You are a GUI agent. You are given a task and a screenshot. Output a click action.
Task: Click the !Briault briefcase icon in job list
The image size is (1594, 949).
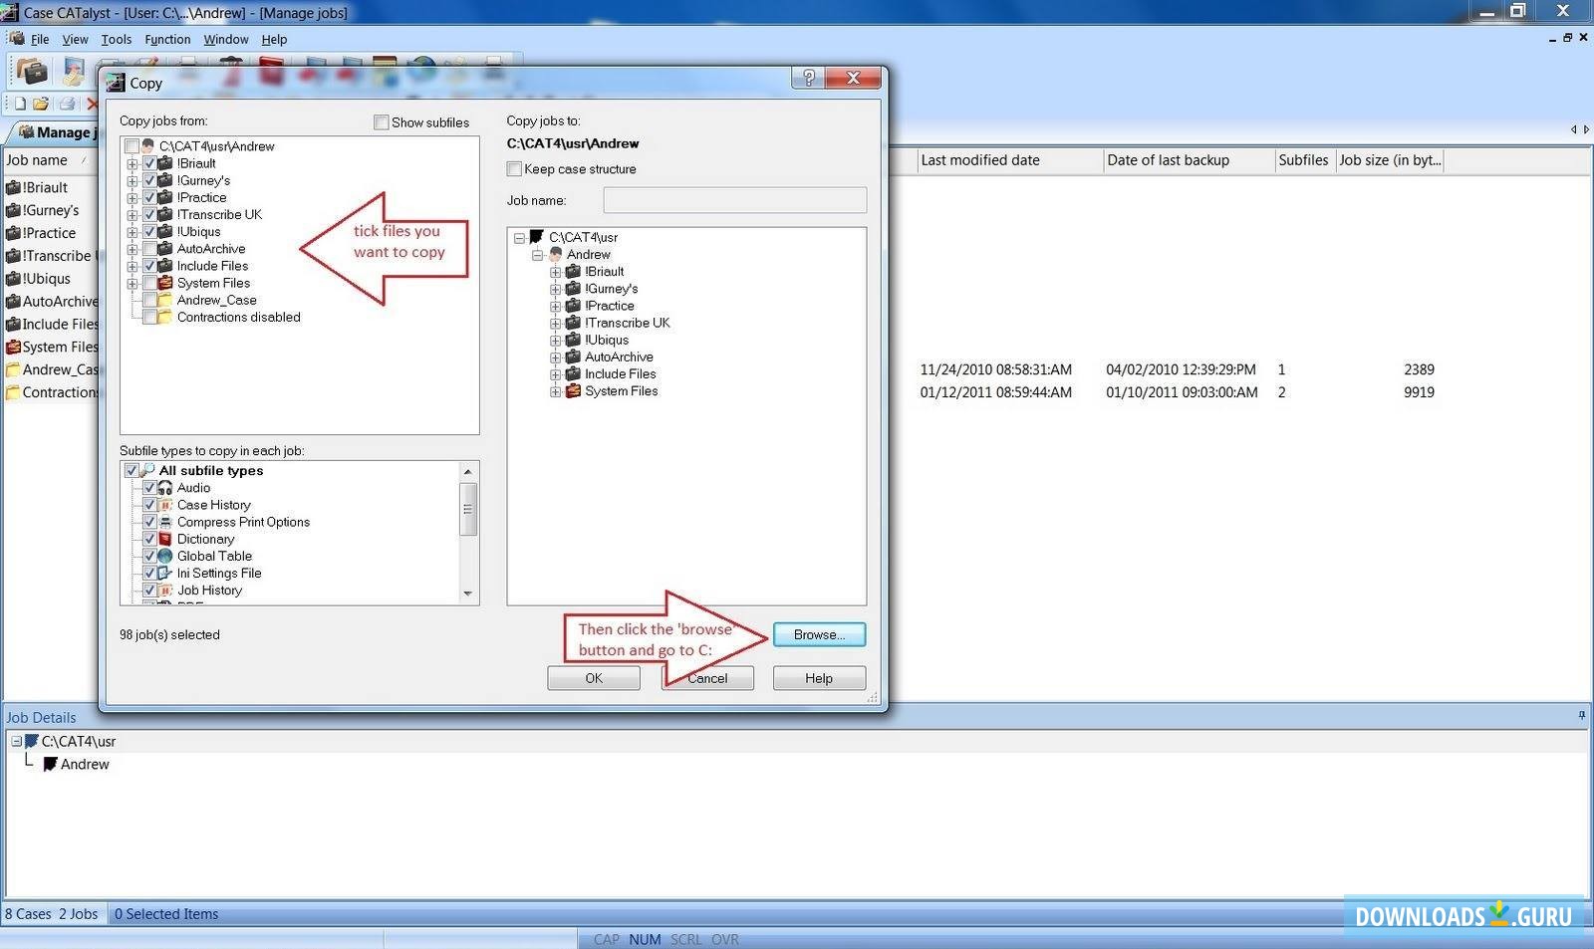tap(13, 187)
